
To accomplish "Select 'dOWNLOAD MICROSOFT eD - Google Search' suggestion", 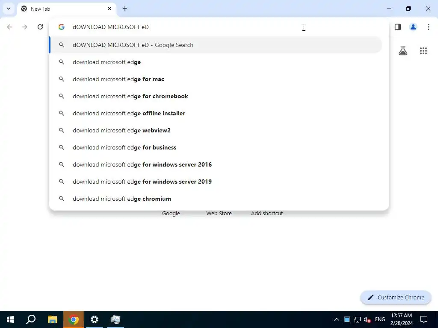I will (x=216, y=45).
